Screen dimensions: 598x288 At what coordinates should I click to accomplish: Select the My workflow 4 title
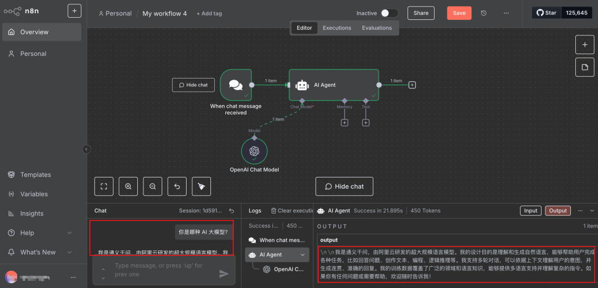[x=165, y=13]
